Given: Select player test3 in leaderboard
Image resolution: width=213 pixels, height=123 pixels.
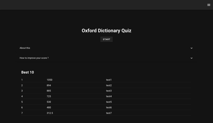Looking at the screenshot, I should (109, 91).
